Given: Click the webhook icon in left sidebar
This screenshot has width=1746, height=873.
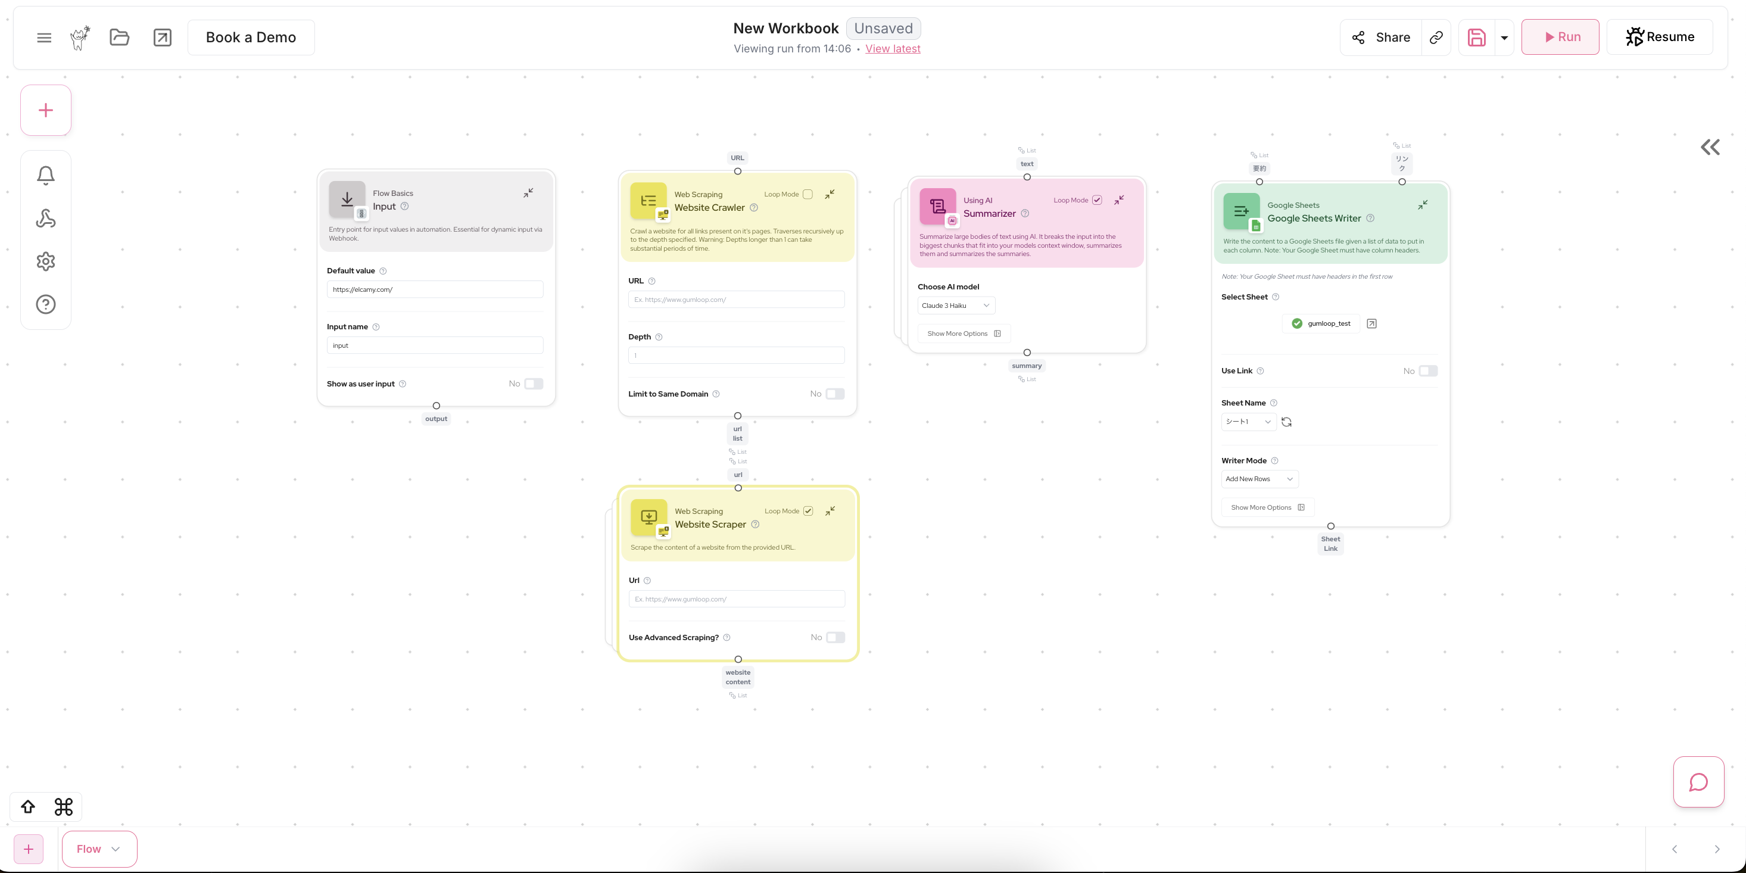Looking at the screenshot, I should tap(45, 218).
